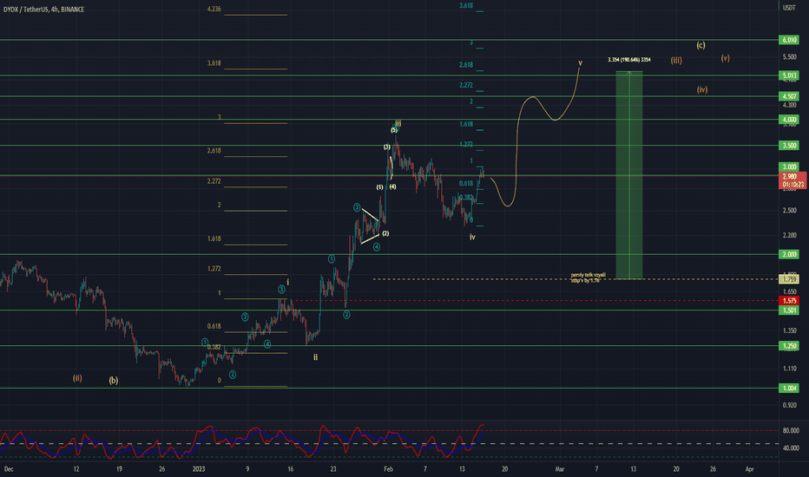Click the 2.000 green price label

click(x=789, y=255)
